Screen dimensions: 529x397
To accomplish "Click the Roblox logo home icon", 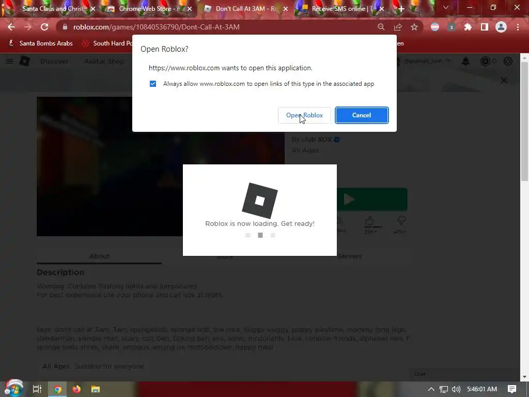I will pyautogui.click(x=25, y=61).
